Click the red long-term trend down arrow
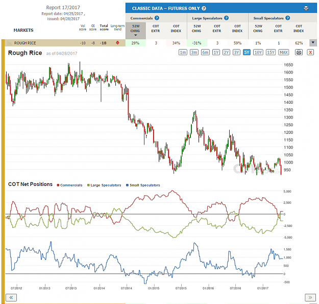This screenshot has width=319, height=304. 117,43
